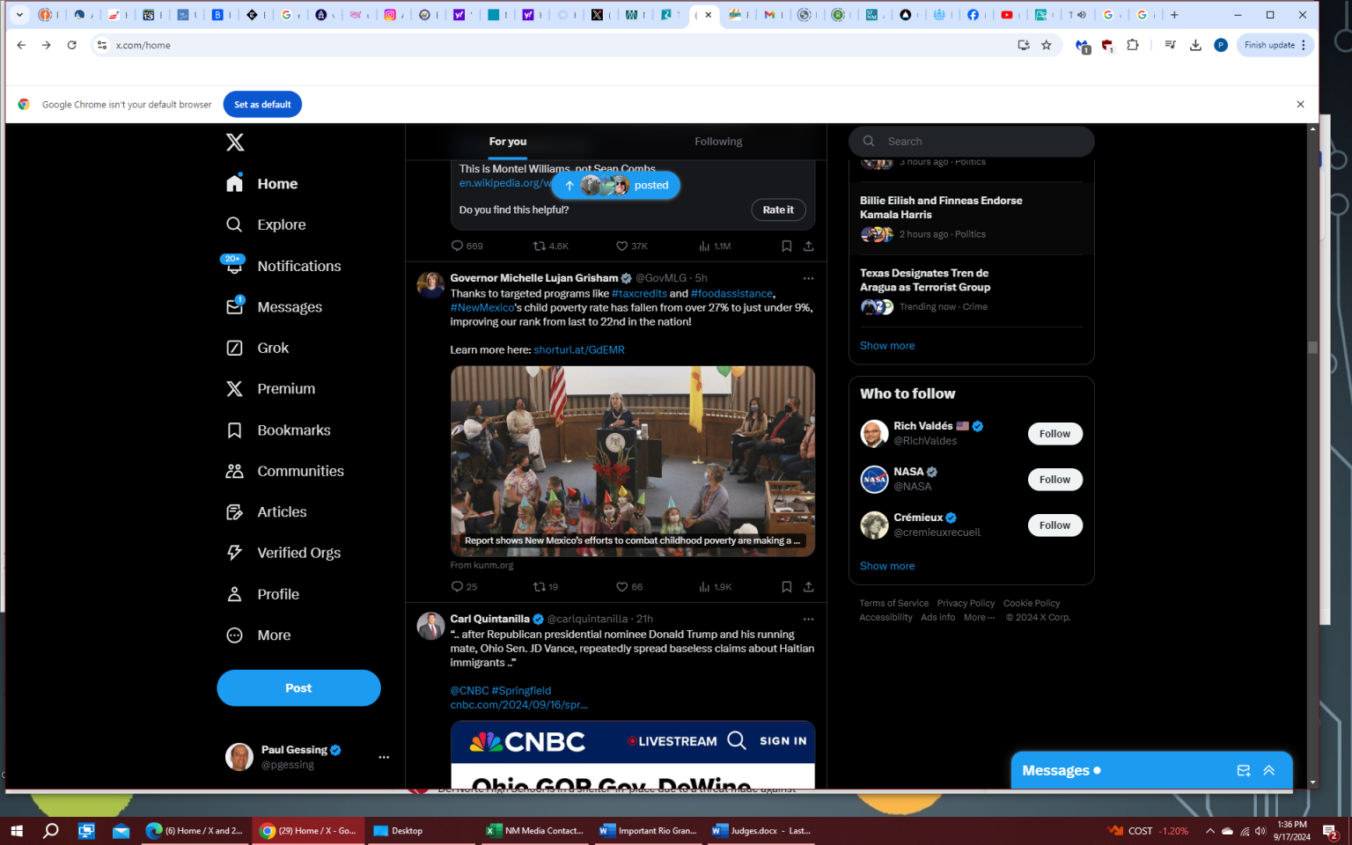Click the X logo in the sidebar
The width and height of the screenshot is (1352, 845).
click(235, 143)
